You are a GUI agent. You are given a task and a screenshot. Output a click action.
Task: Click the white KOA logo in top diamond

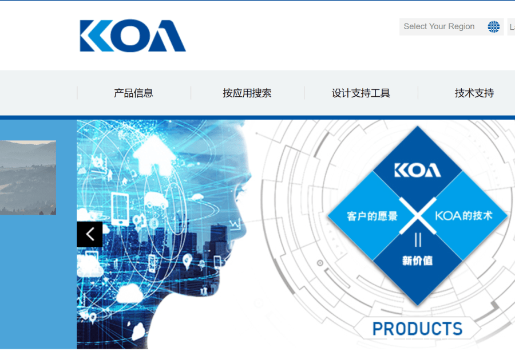(418, 170)
